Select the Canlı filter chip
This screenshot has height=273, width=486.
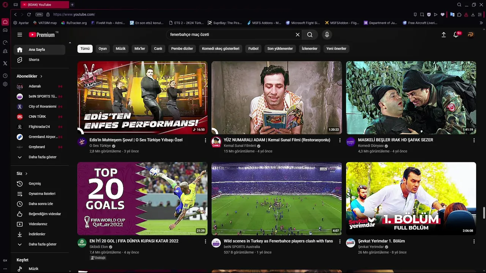[158, 49]
